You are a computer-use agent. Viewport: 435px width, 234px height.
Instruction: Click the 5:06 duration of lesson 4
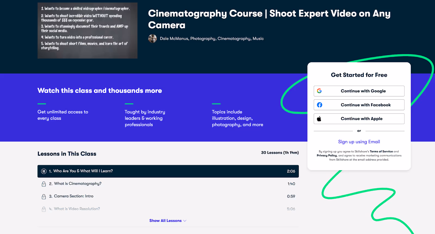(x=291, y=209)
